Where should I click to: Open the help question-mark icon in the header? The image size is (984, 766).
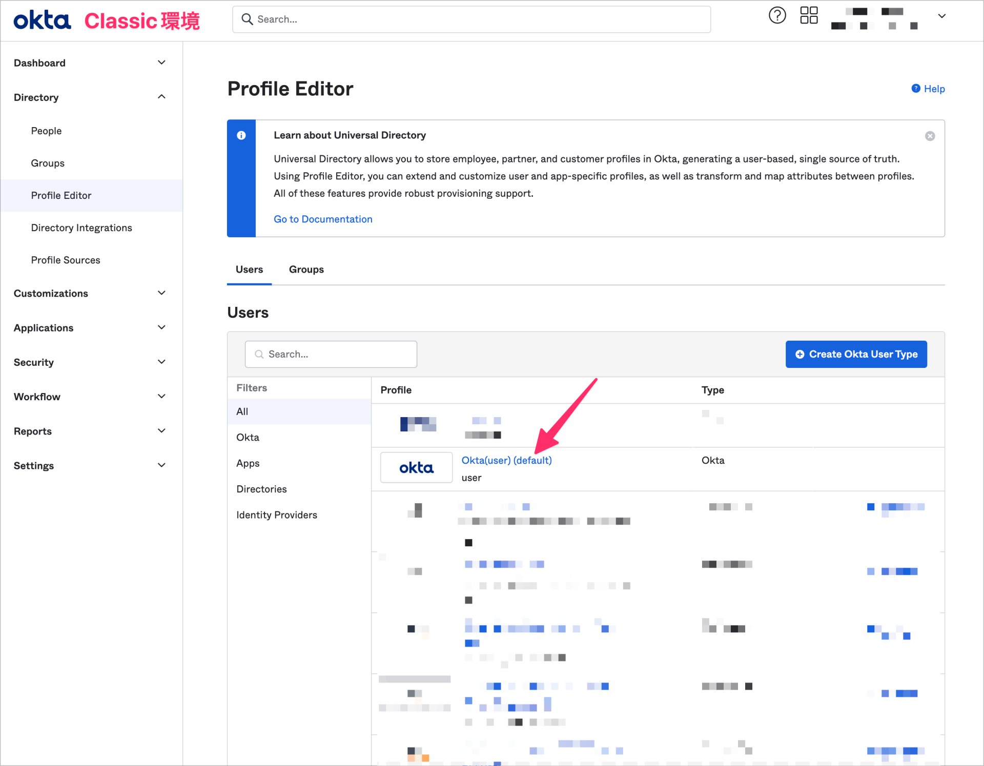pos(777,16)
